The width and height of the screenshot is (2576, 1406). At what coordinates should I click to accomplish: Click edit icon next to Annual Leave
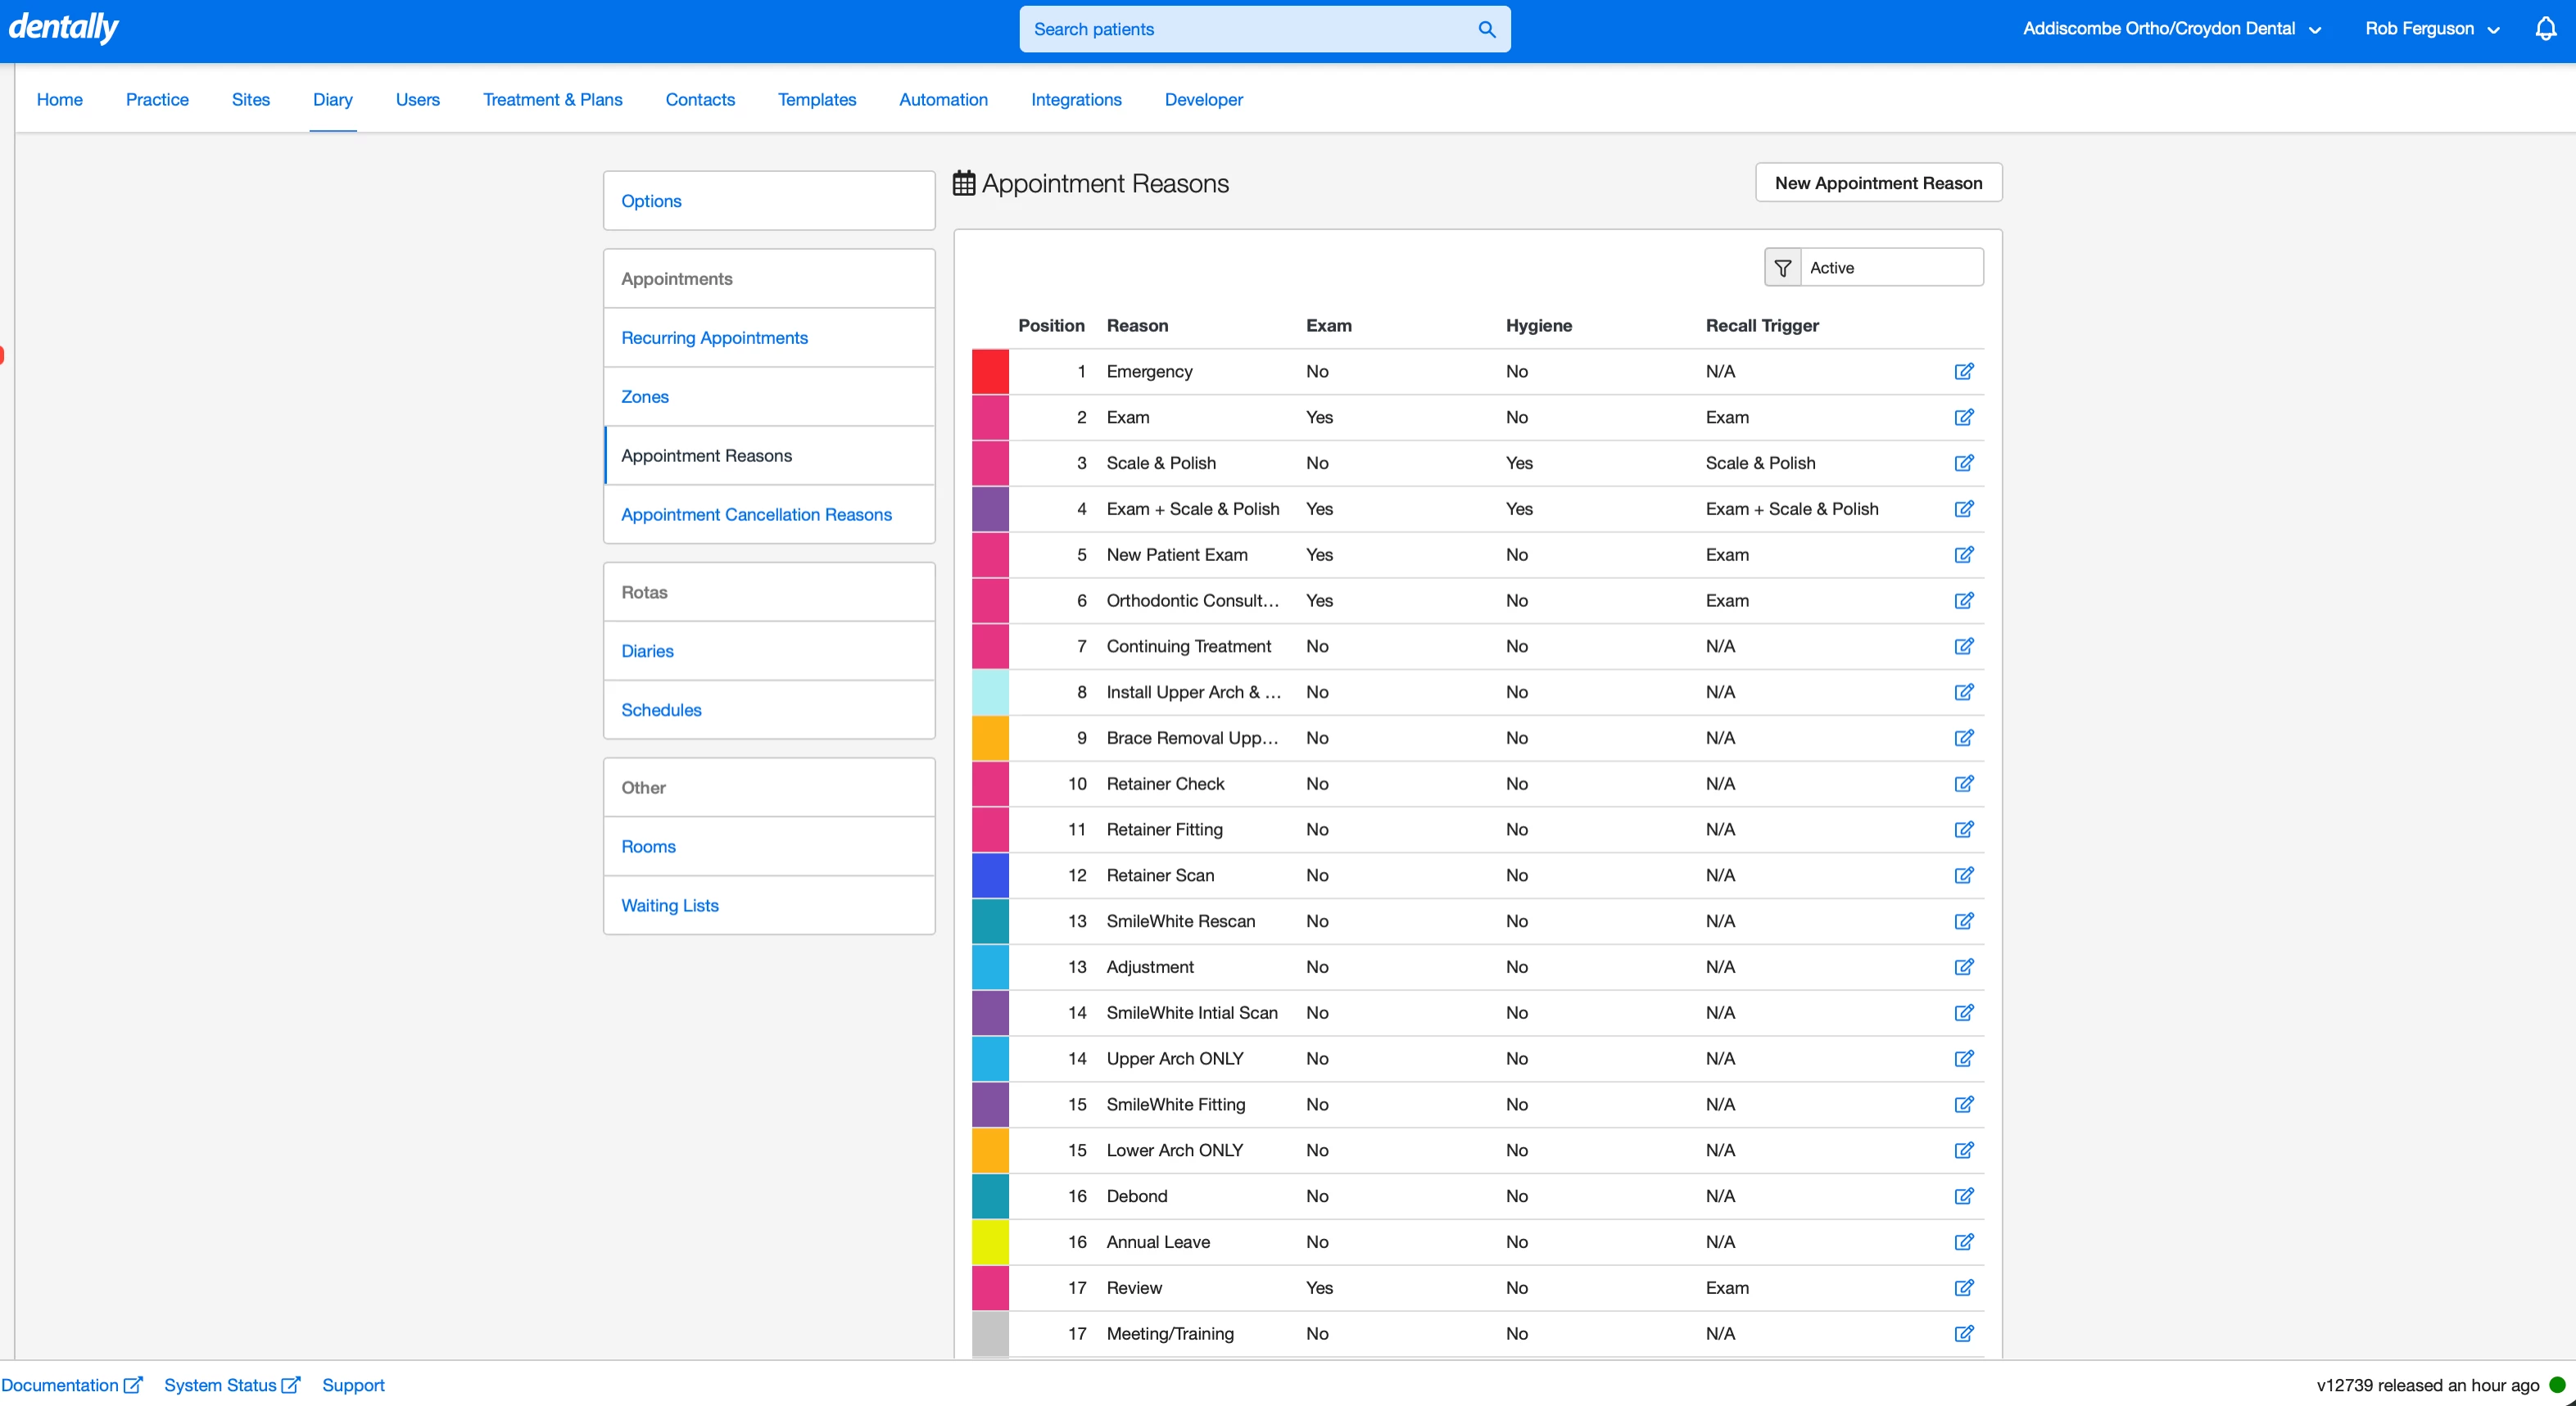coord(1963,1242)
